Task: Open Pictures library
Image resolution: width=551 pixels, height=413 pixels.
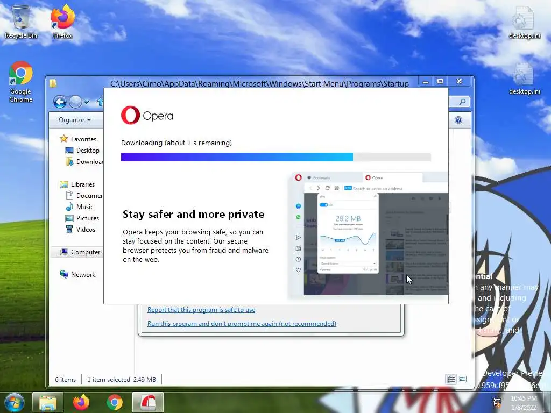Action: pos(82,218)
